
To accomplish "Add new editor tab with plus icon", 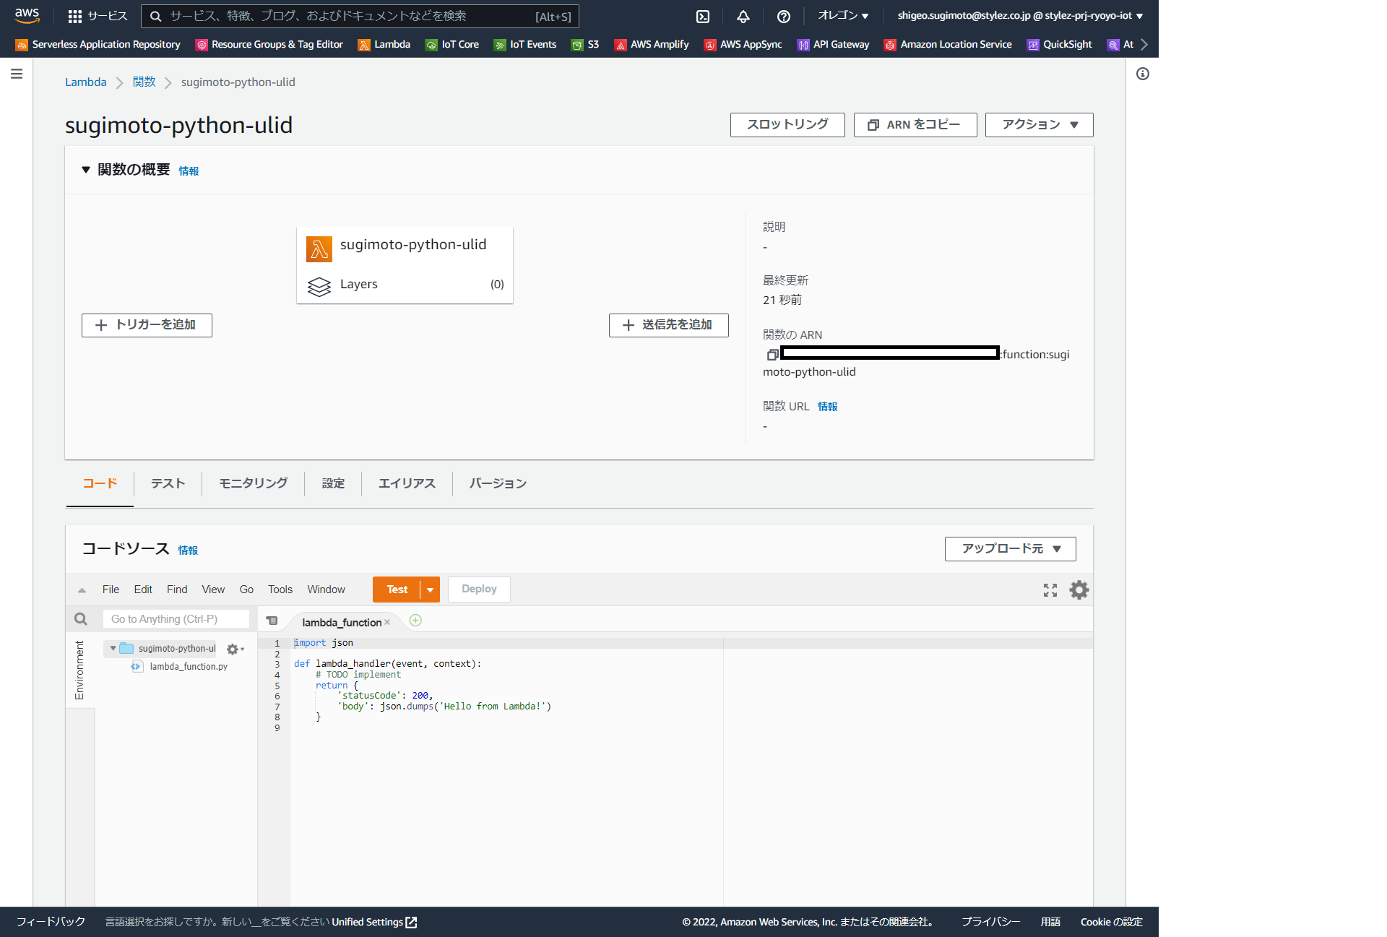I will [415, 621].
